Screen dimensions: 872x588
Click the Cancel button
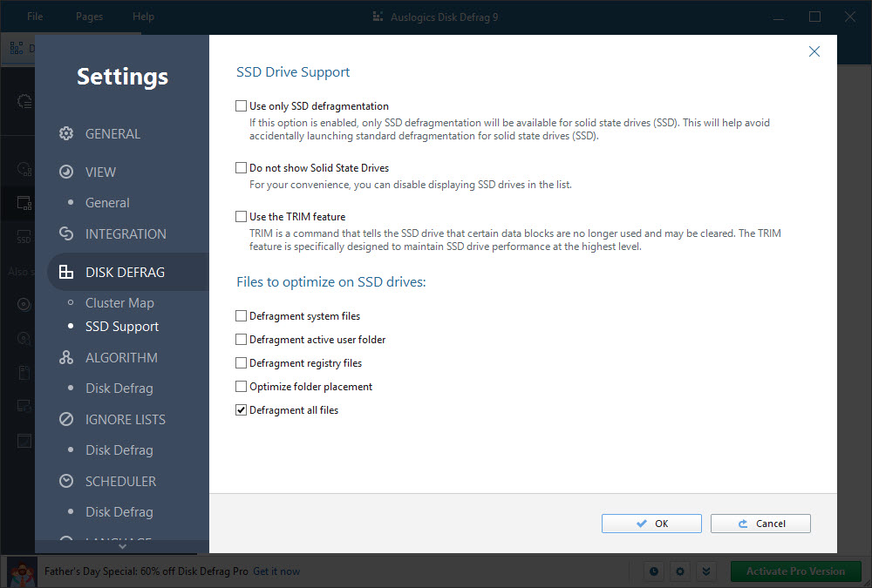[x=760, y=524]
